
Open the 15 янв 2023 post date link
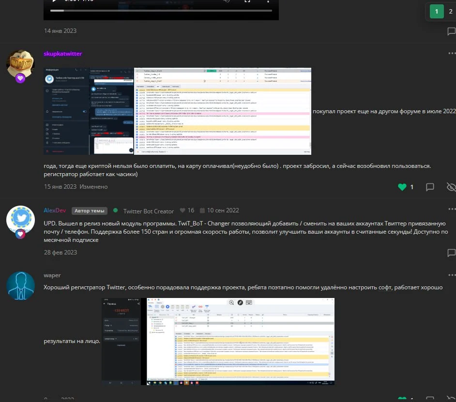pos(60,187)
